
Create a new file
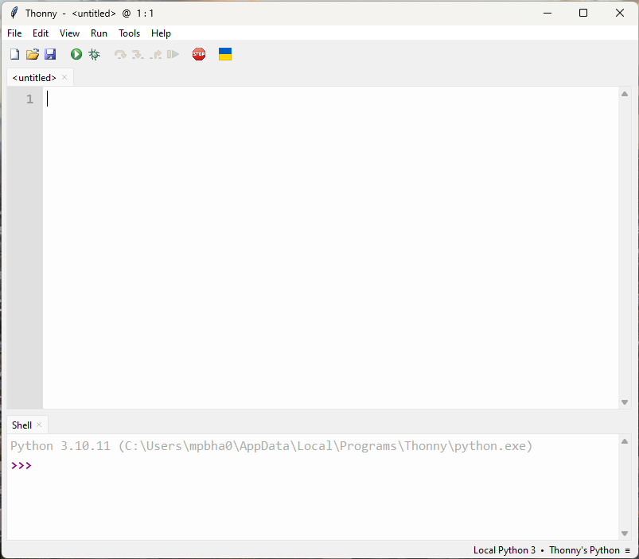pos(14,53)
